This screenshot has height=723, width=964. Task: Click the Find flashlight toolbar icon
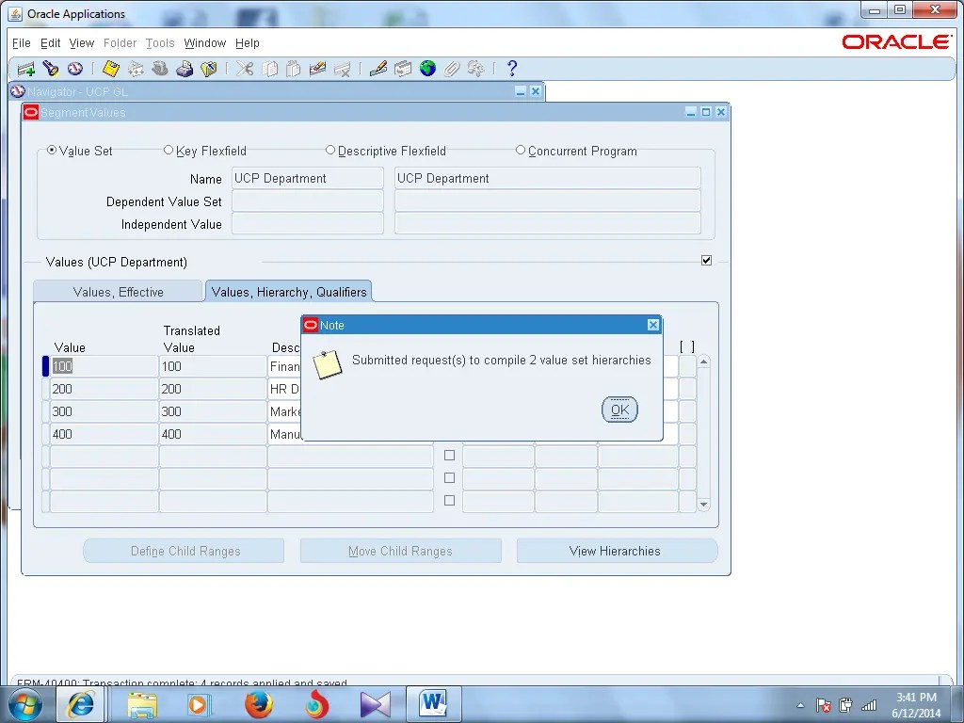coord(51,69)
